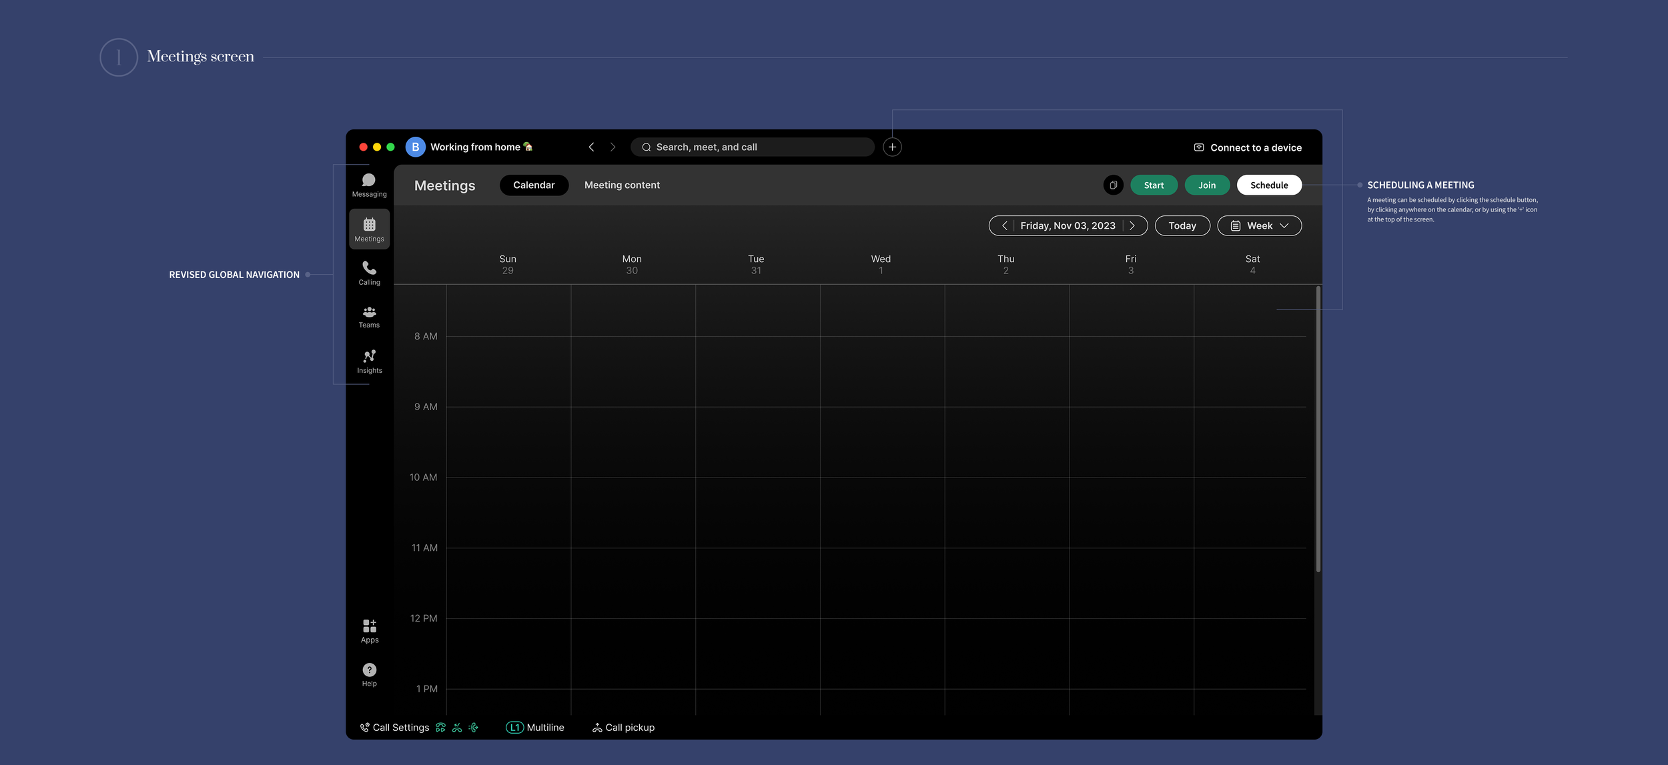1668x765 pixels.
Task: Select the Tue 31 column header
Action: point(756,264)
